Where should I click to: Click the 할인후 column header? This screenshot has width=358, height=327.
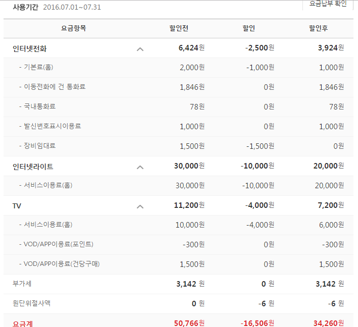pyautogui.click(x=319, y=28)
